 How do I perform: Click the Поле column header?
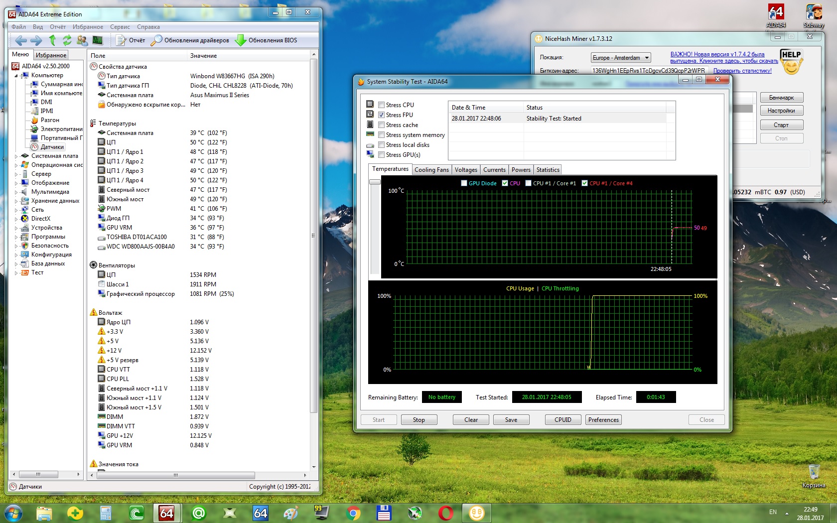click(137, 56)
